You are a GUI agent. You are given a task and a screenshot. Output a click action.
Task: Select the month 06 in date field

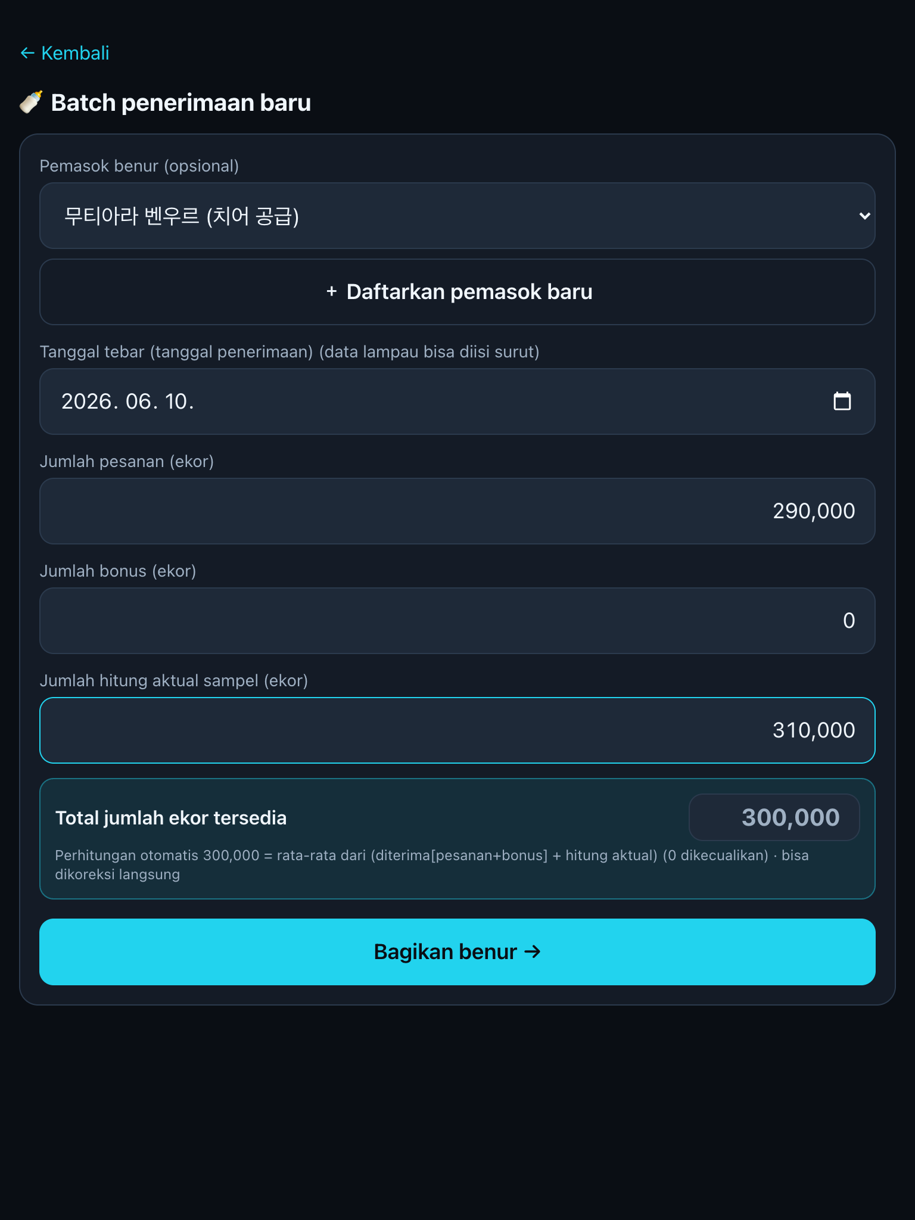pyautogui.click(x=138, y=402)
